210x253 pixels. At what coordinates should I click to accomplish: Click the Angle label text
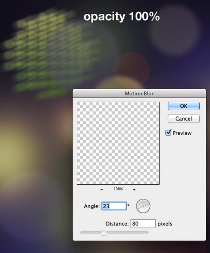tap(92, 206)
